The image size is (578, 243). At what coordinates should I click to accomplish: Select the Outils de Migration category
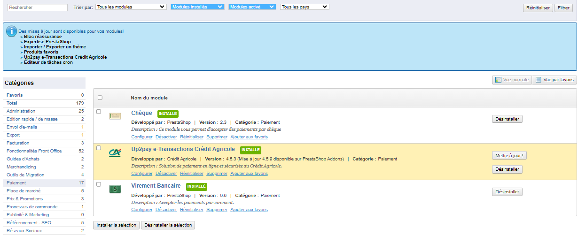(44, 175)
